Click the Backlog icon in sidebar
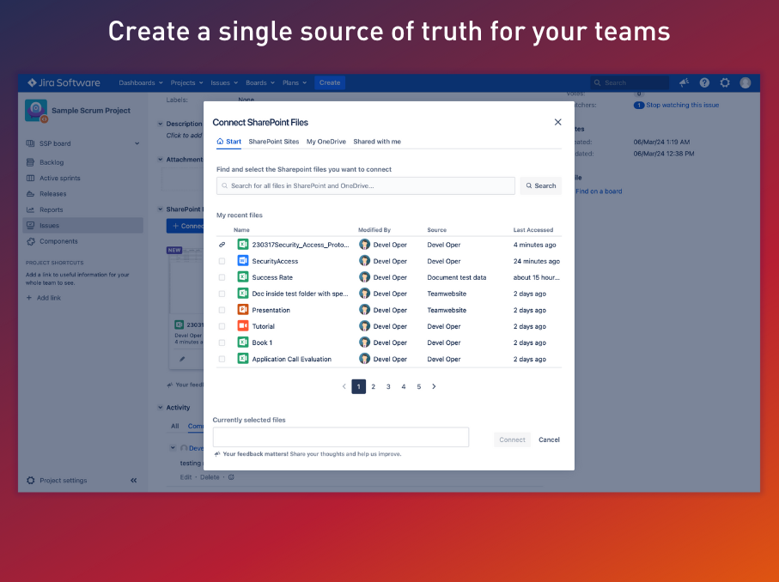Image resolution: width=779 pixels, height=582 pixels. [31, 162]
